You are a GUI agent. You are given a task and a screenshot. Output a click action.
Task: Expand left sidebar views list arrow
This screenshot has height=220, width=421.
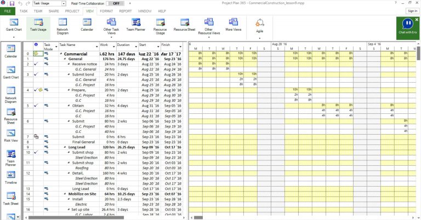pos(18,217)
